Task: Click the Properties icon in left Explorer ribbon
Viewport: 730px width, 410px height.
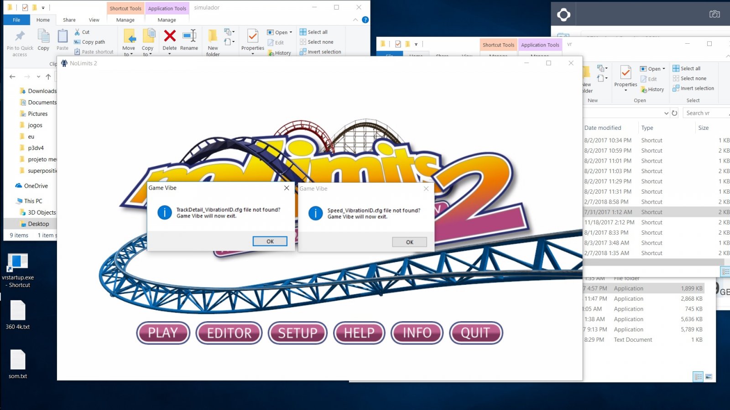Action: point(252,36)
